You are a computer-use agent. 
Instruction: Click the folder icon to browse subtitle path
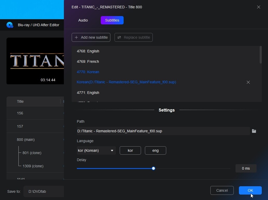tap(254, 131)
